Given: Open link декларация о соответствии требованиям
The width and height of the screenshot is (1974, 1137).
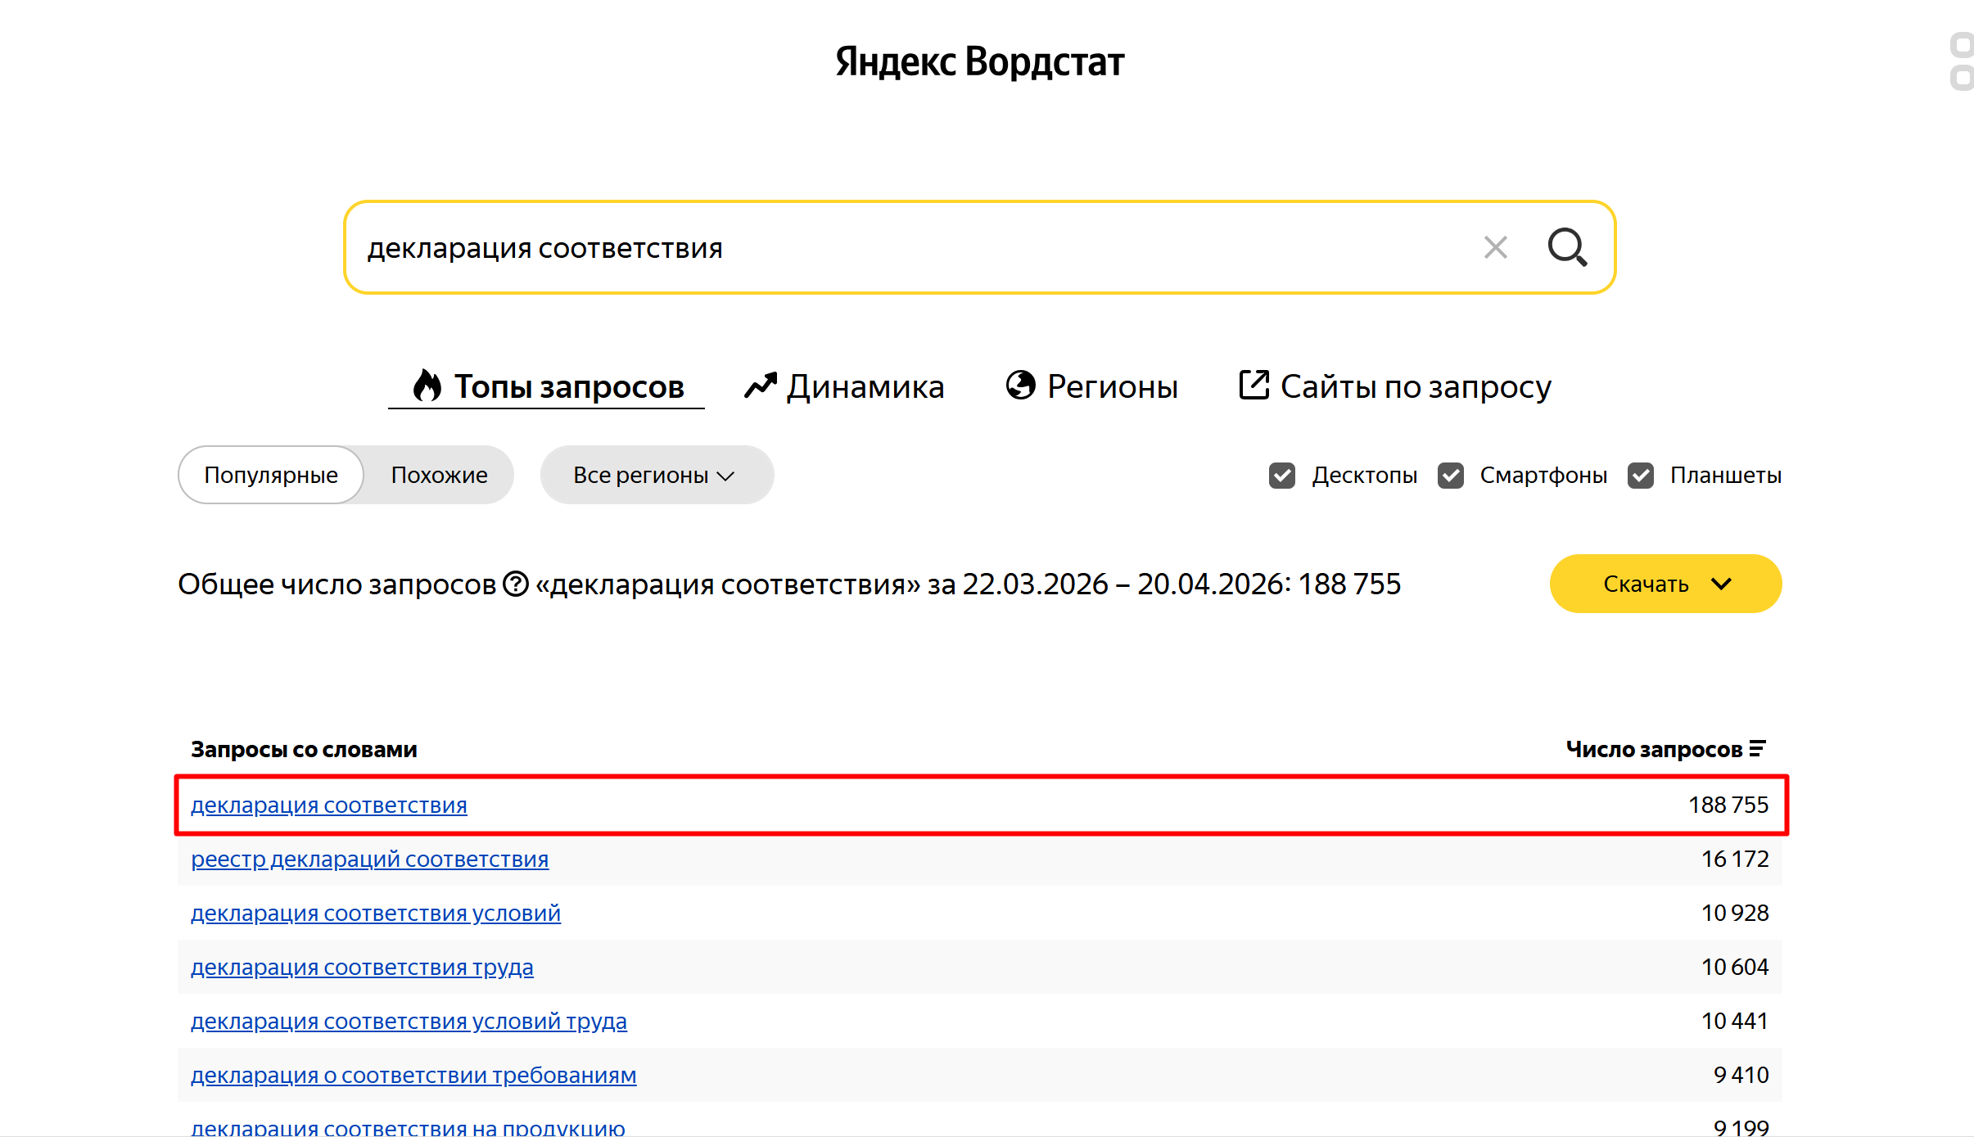Looking at the screenshot, I should point(413,1076).
